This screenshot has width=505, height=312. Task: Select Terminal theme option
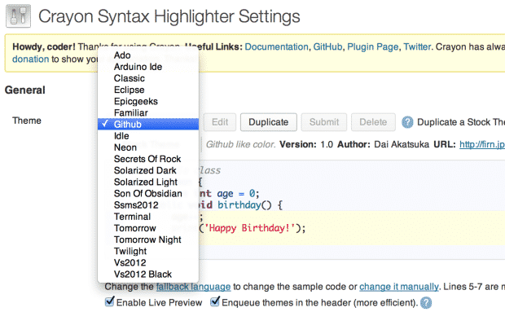click(x=148, y=217)
